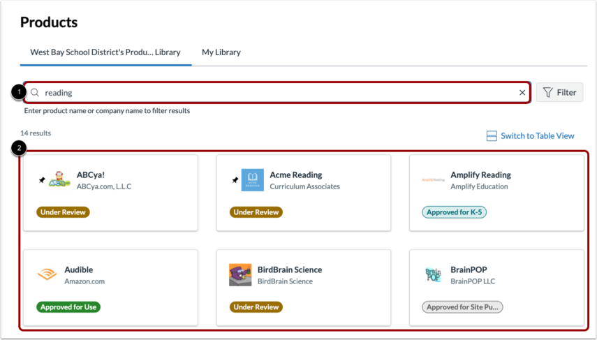The width and height of the screenshot is (597, 340).
Task: Click the BirdBrain Science logo
Action: pos(240,275)
